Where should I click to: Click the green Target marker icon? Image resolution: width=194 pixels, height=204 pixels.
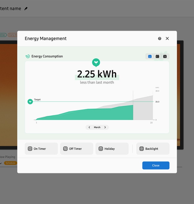tap(30, 102)
